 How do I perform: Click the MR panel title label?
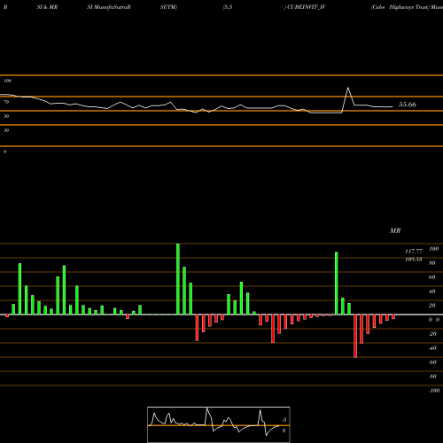coord(395,230)
